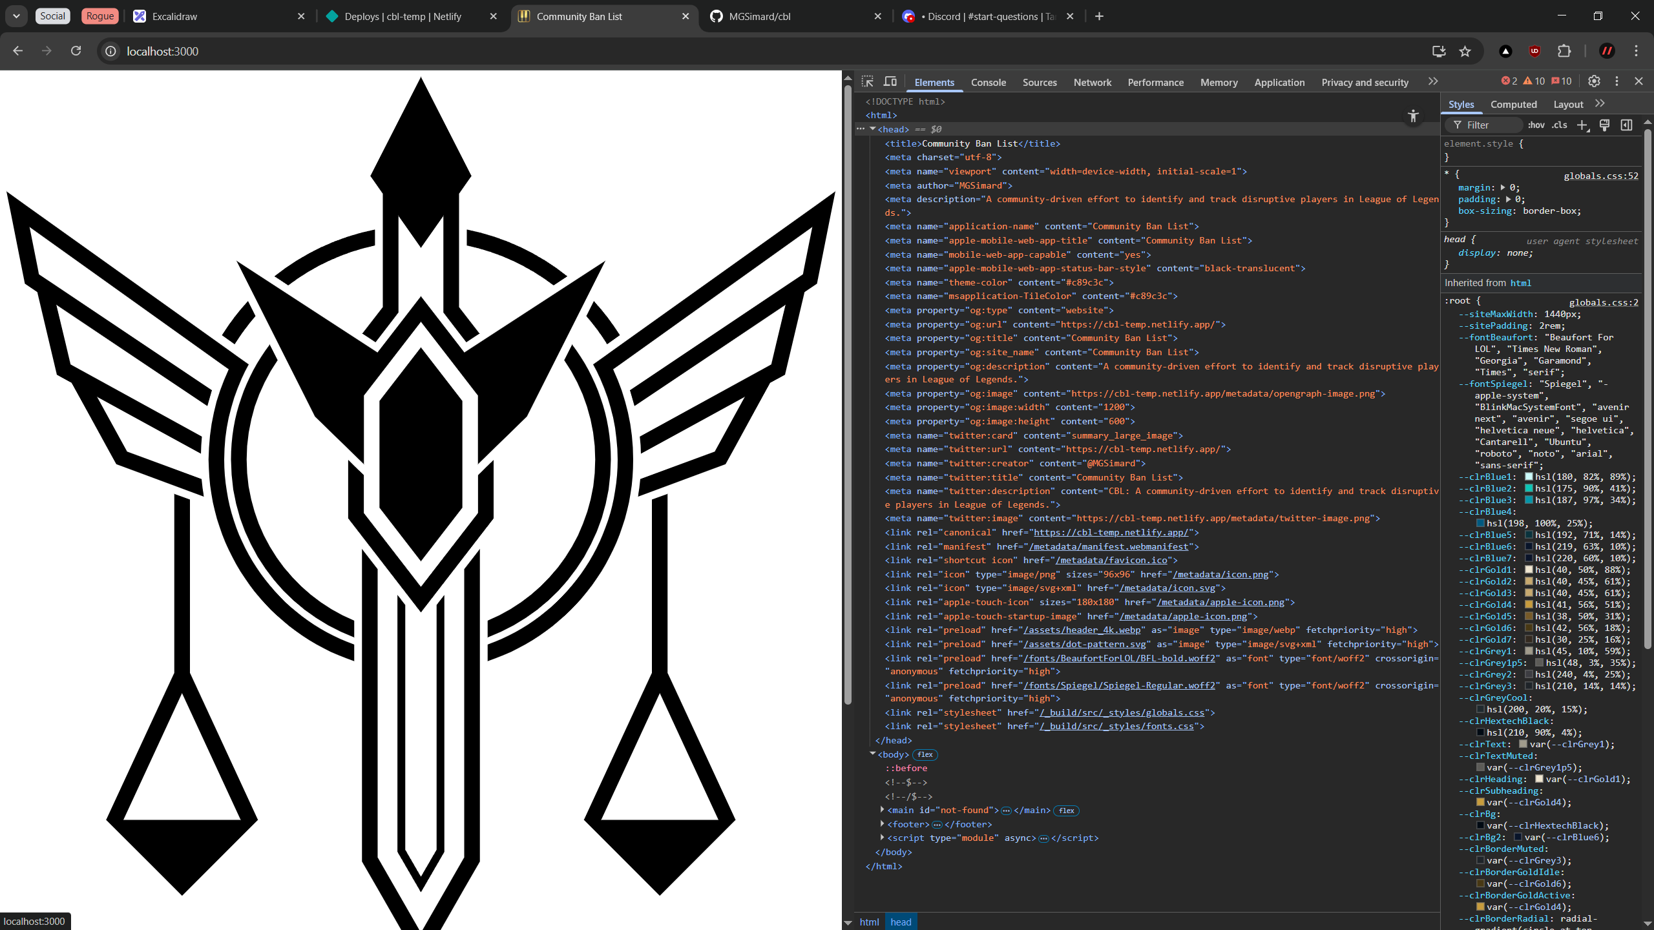Screen dimensions: 1654x930
Task: Expand the script module element
Action: tap(882, 838)
